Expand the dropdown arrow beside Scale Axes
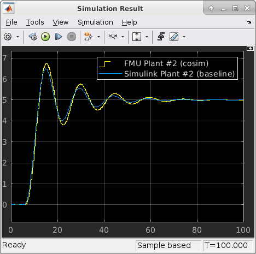 tap(147, 37)
